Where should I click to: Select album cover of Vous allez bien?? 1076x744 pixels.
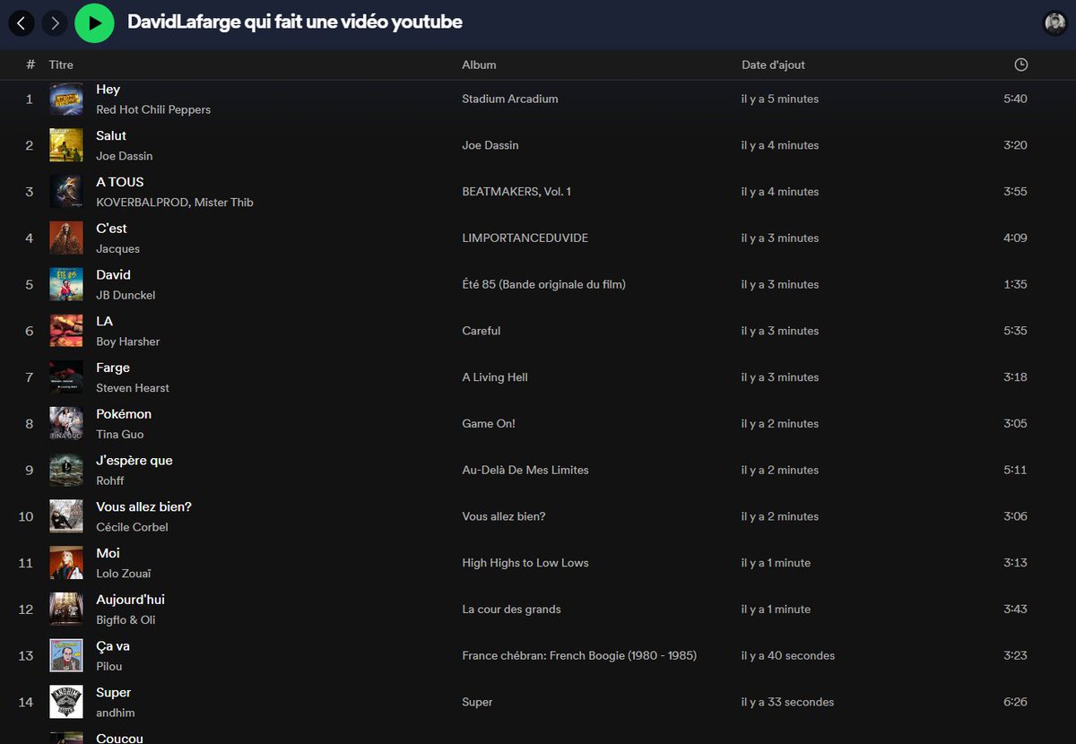[66, 516]
